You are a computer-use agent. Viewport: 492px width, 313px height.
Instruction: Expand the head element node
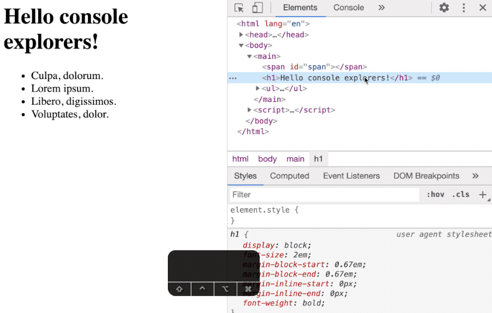click(242, 35)
